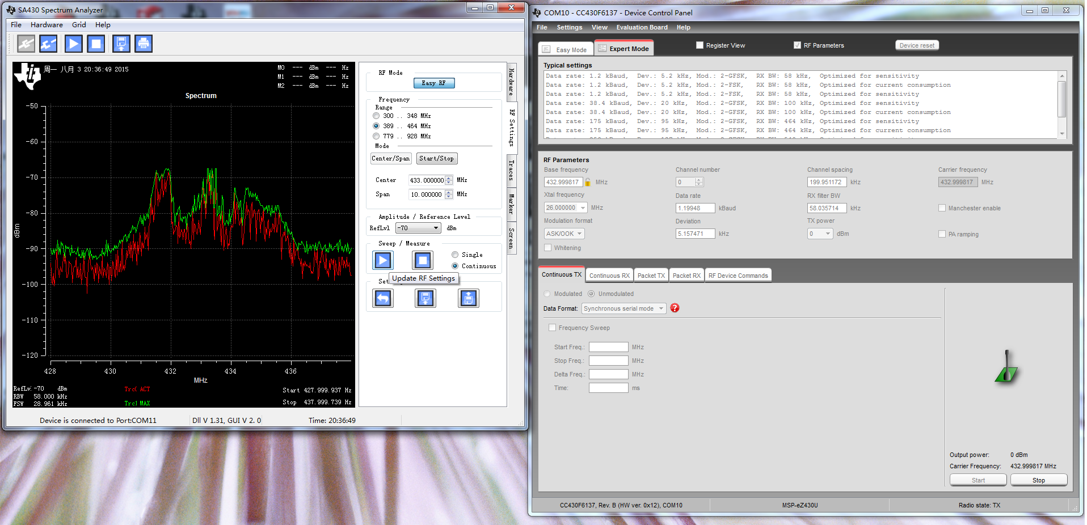
Task: Tick the Frequency Sweep checkbox
Action: [x=552, y=328]
